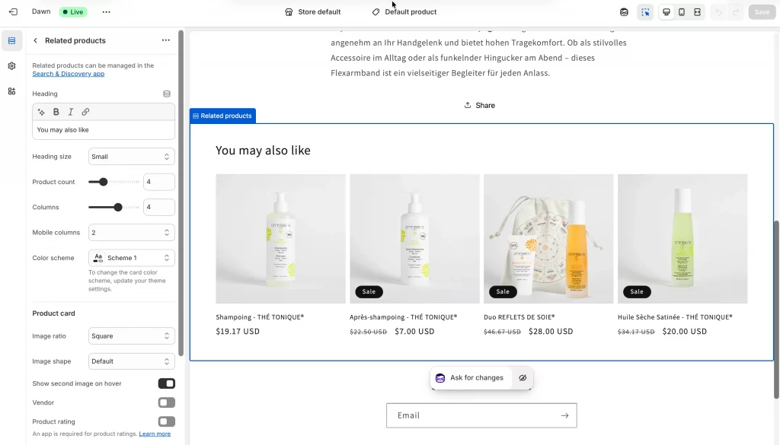Image resolution: width=780 pixels, height=445 pixels.
Task: Open the Search & Discovery app link
Action: coord(69,74)
